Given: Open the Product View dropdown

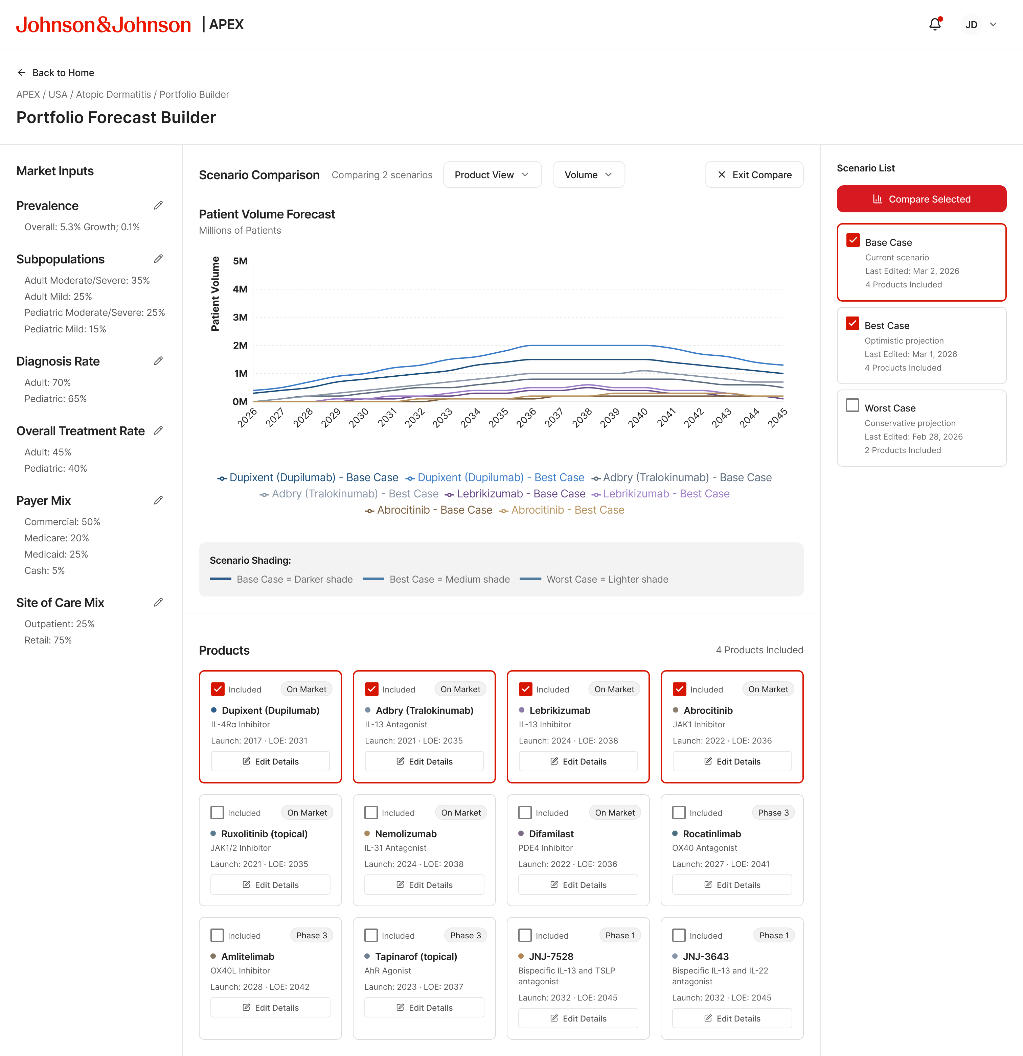Looking at the screenshot, I should [x=492, y=174].
